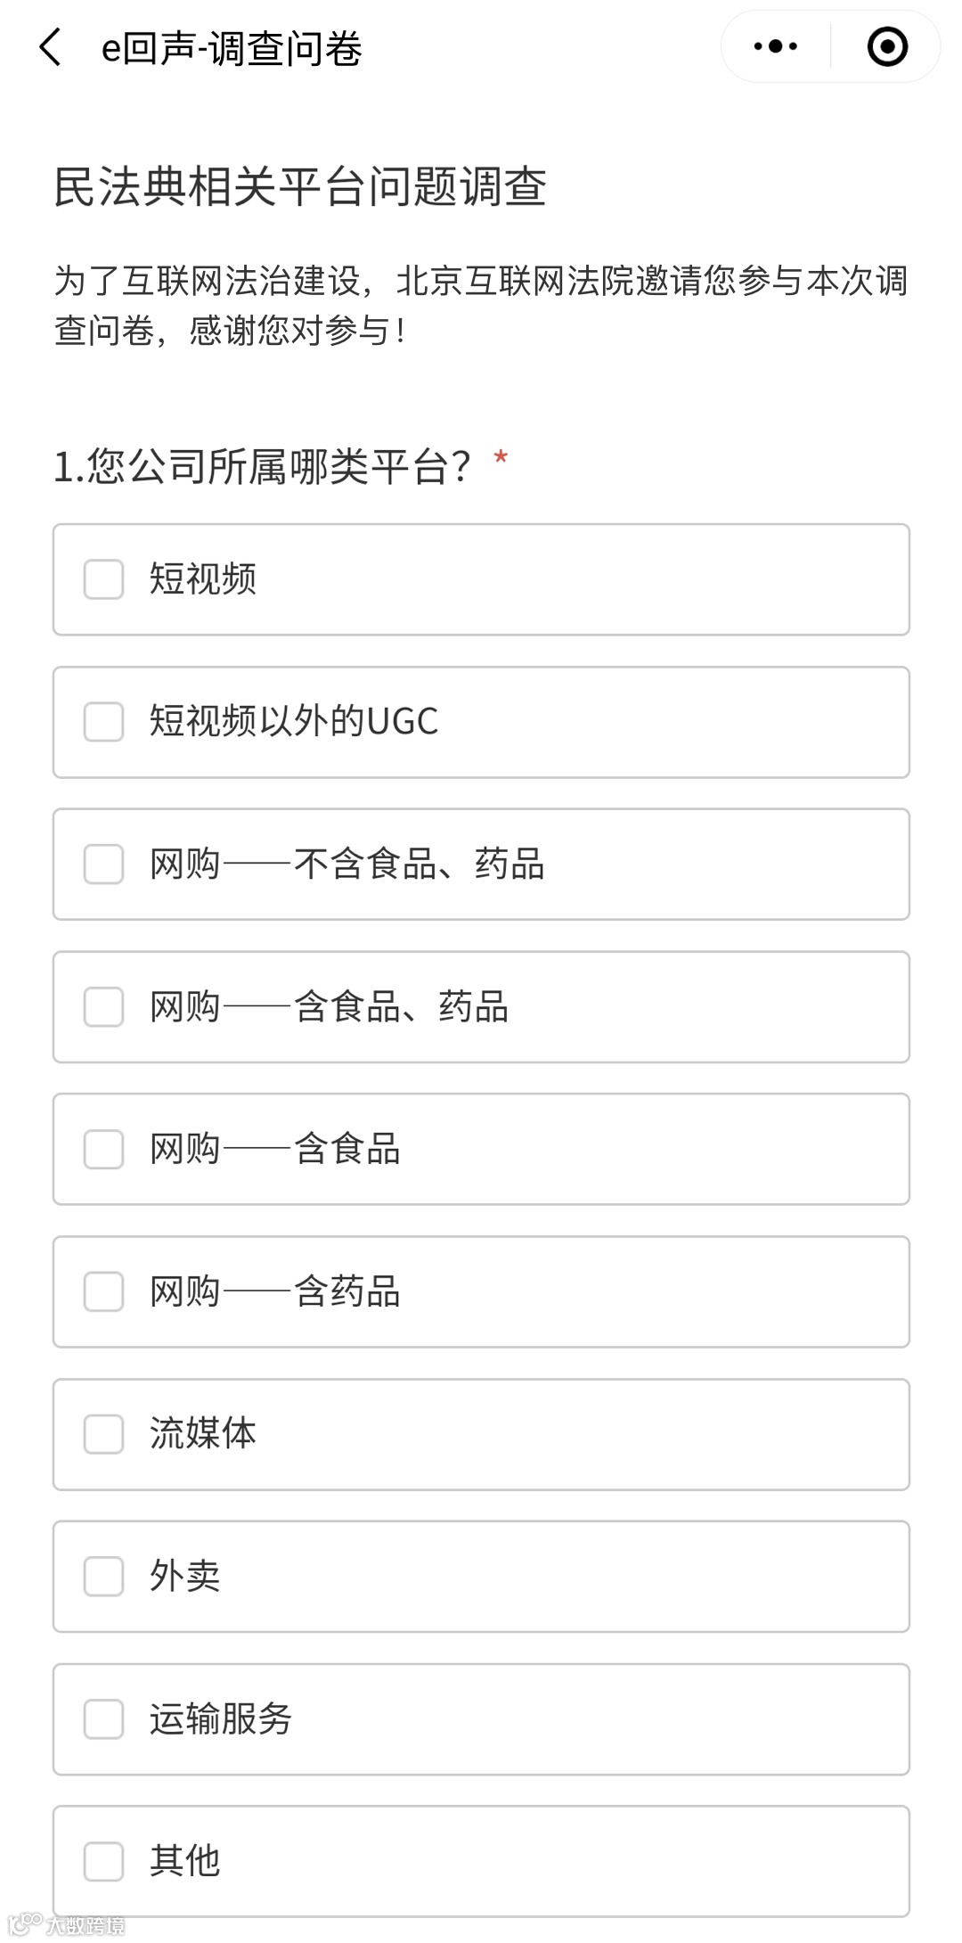The image size is (962, 1943).
Task: Tap the back arrow icon
Action: click(x=51, y=47)
